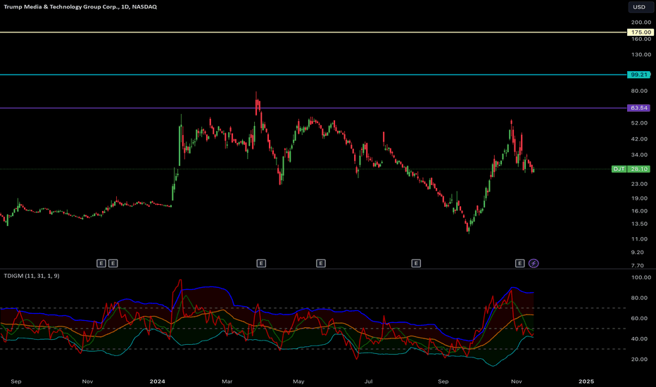The image size is (656, 387).
Task: Click the DJT 28.10 current price label
Action: 631,169
